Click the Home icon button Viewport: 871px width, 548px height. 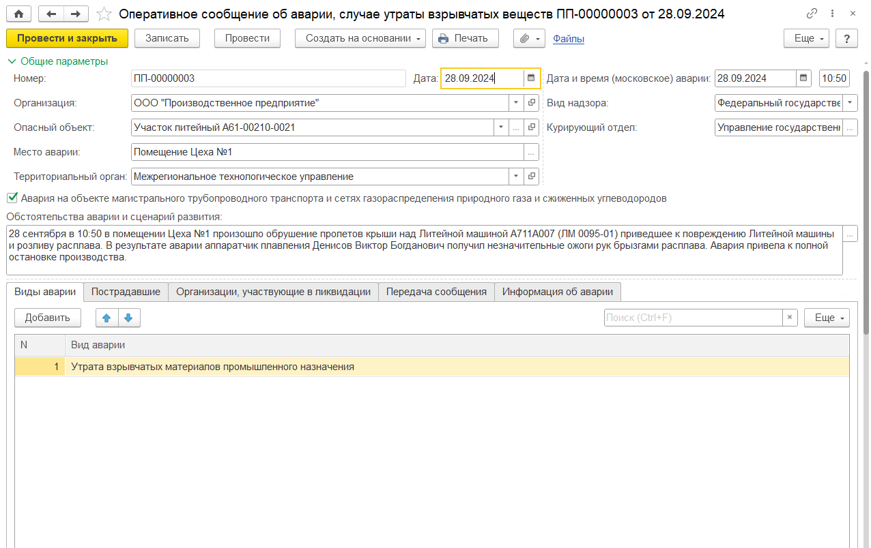(x=18, y=14)
